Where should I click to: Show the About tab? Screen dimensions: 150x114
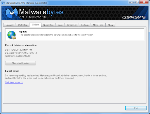[110, 25]
